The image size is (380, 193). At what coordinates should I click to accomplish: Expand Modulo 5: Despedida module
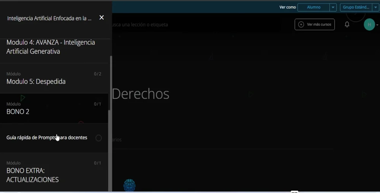point(36,81)
